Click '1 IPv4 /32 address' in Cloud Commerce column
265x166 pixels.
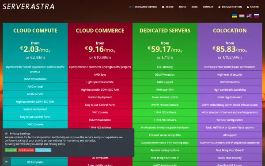tap(100, 127)
